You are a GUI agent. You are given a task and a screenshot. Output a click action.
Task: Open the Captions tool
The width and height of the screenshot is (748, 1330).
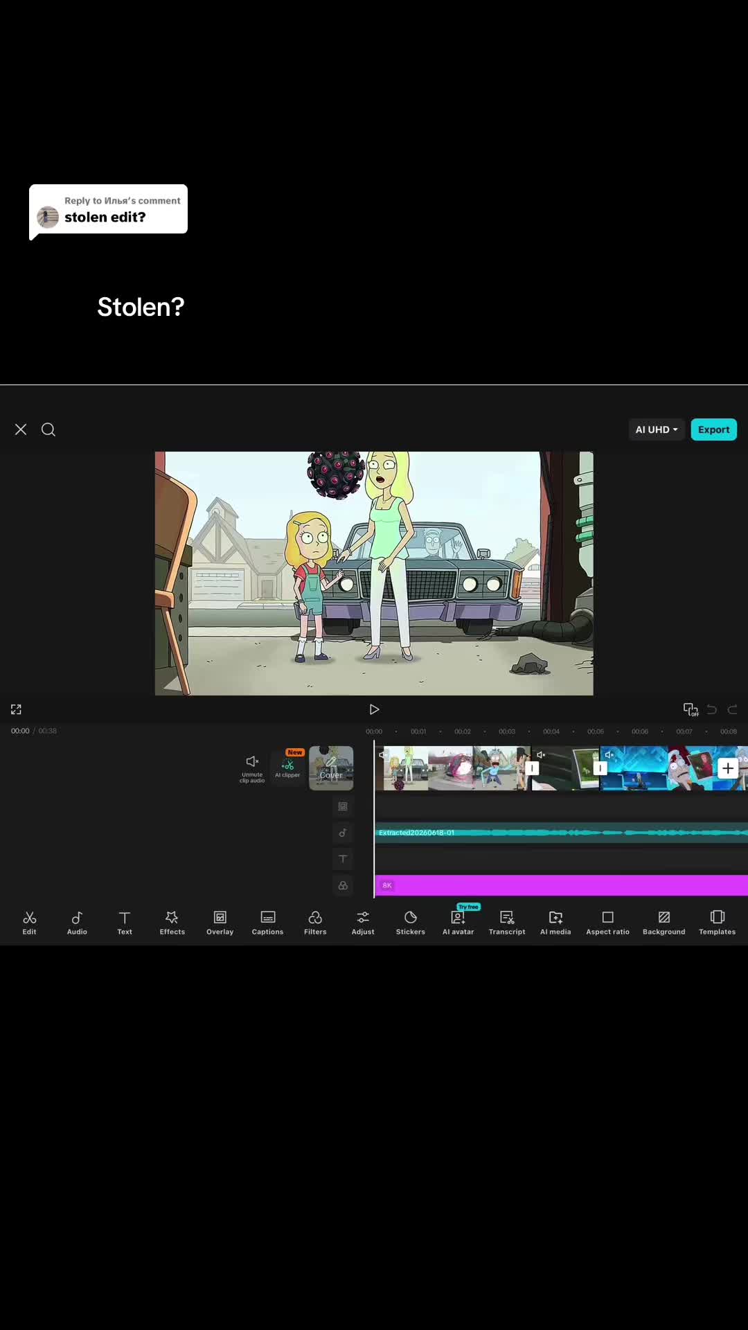tap(267, 923)
